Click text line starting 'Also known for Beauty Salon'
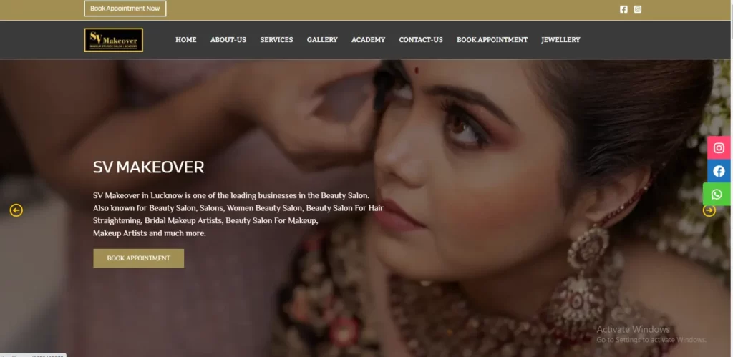 (238, 208)
